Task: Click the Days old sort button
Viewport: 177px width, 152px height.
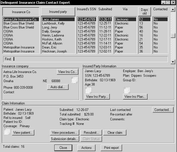Action: point(144,11)
